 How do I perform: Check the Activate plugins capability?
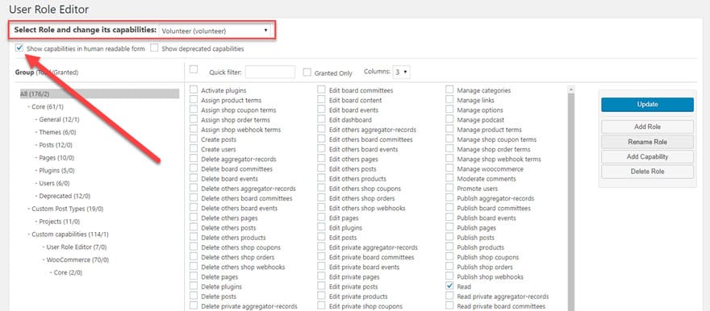tap(194, 90)
